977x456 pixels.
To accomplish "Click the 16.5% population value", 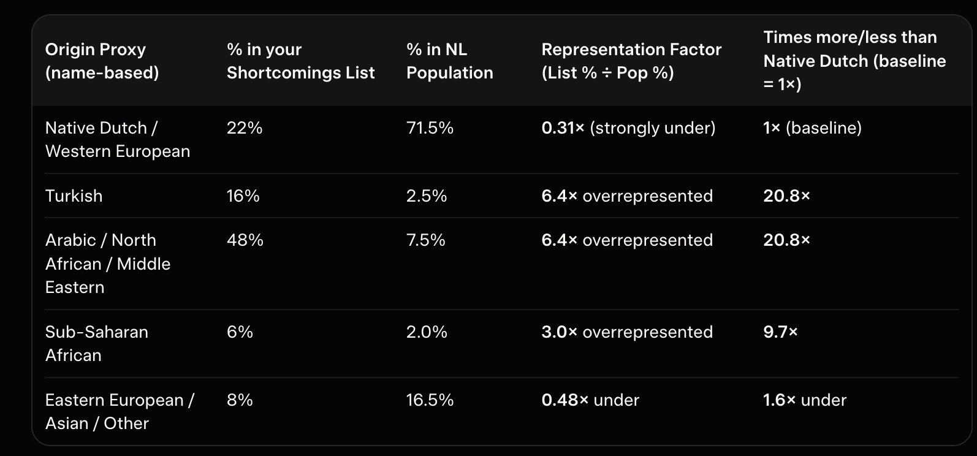I will click(x=430, y=400).
